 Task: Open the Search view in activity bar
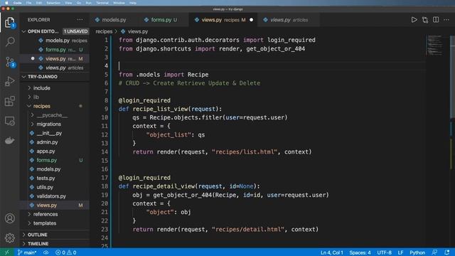10,42
